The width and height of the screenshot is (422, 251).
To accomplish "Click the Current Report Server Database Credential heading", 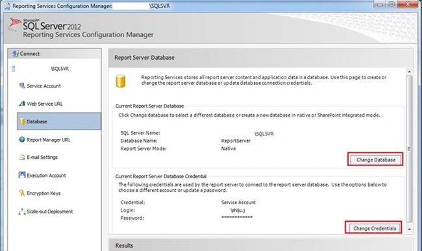I will coord(161,176).
